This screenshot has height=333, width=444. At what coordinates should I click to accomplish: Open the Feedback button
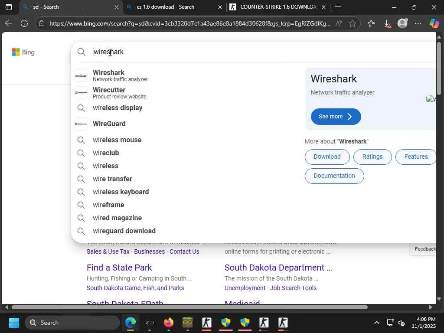pyautogui.click(x=424, y=249)
